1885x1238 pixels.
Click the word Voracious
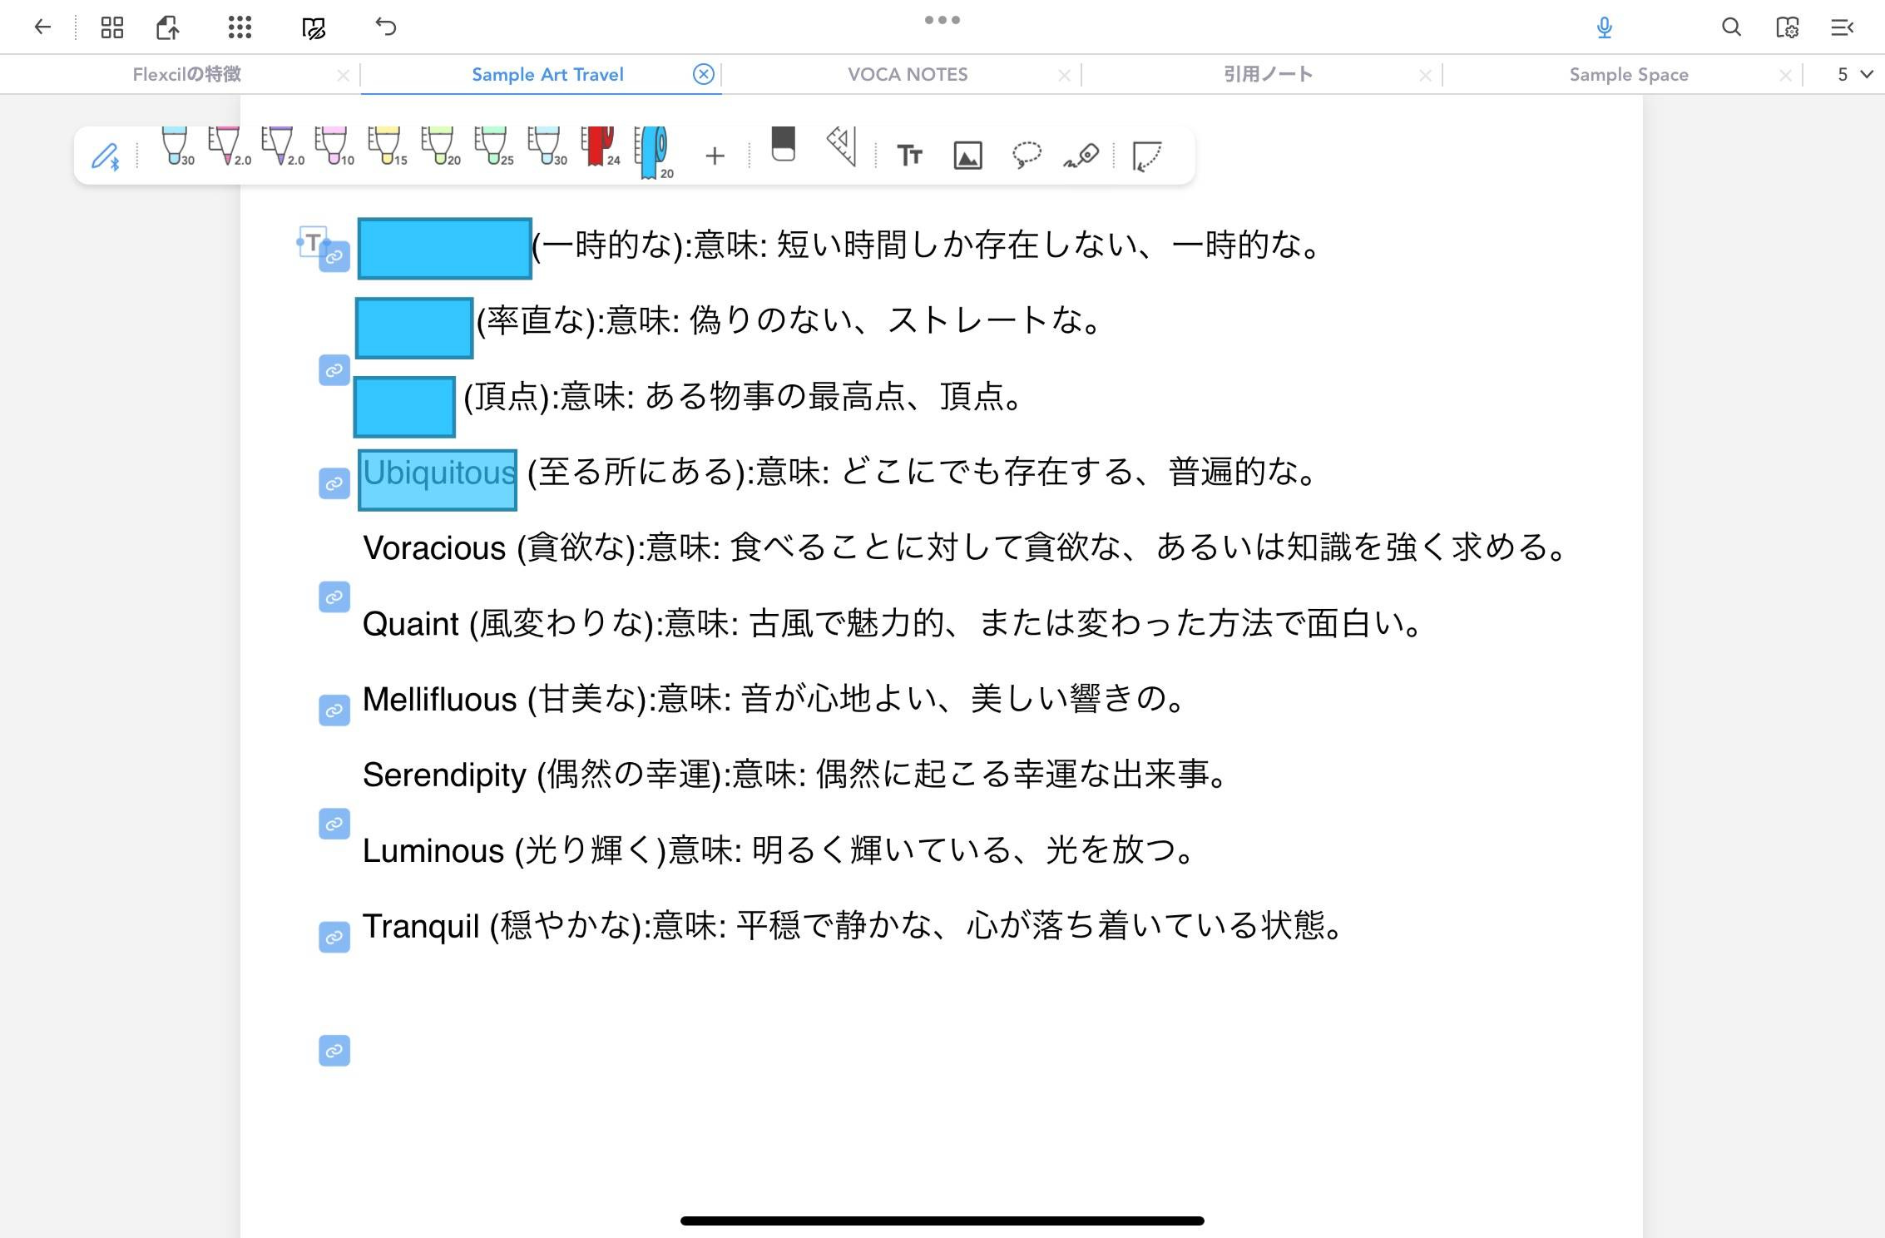[x=434, y=548]
